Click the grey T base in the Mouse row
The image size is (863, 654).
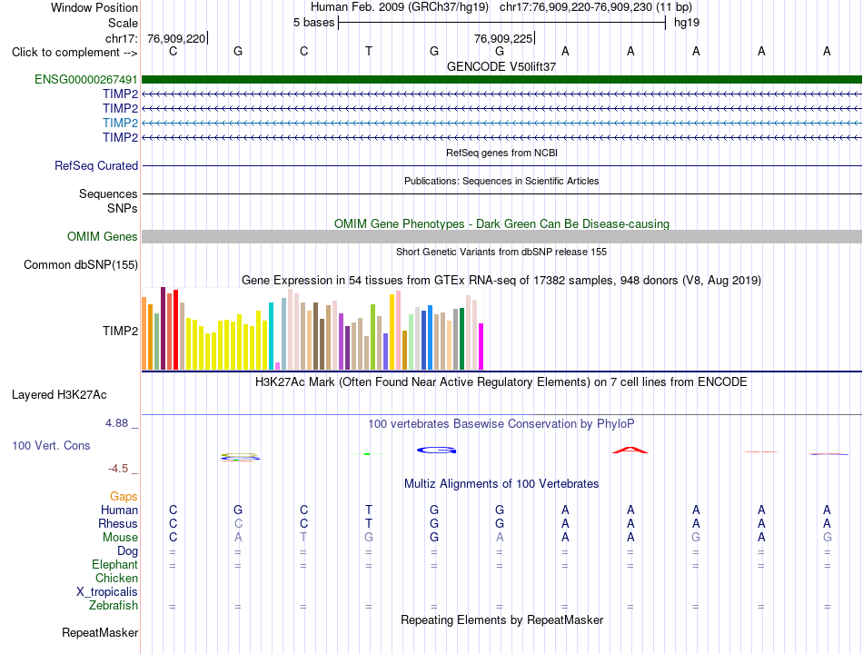(x=303, y=538)
